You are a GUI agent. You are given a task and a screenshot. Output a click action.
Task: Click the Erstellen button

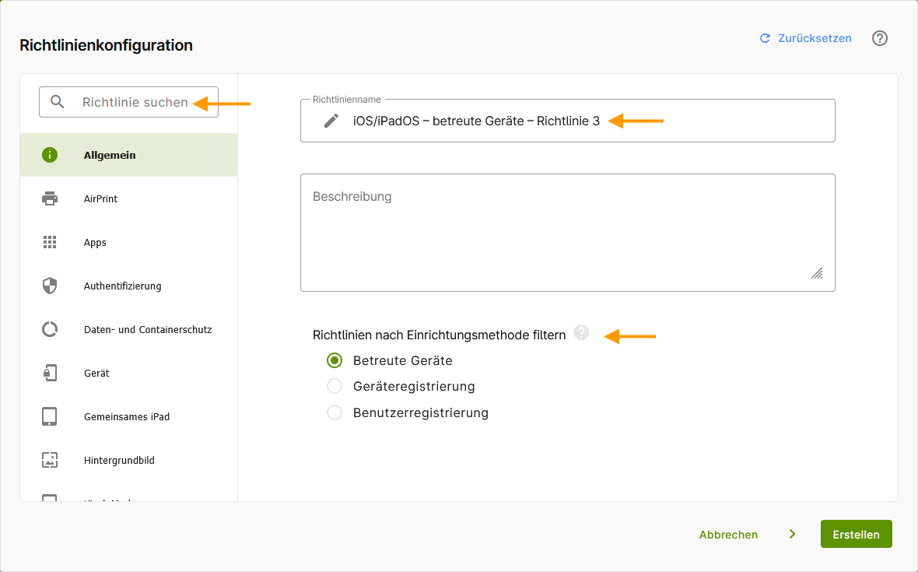[x=856, y=534]
